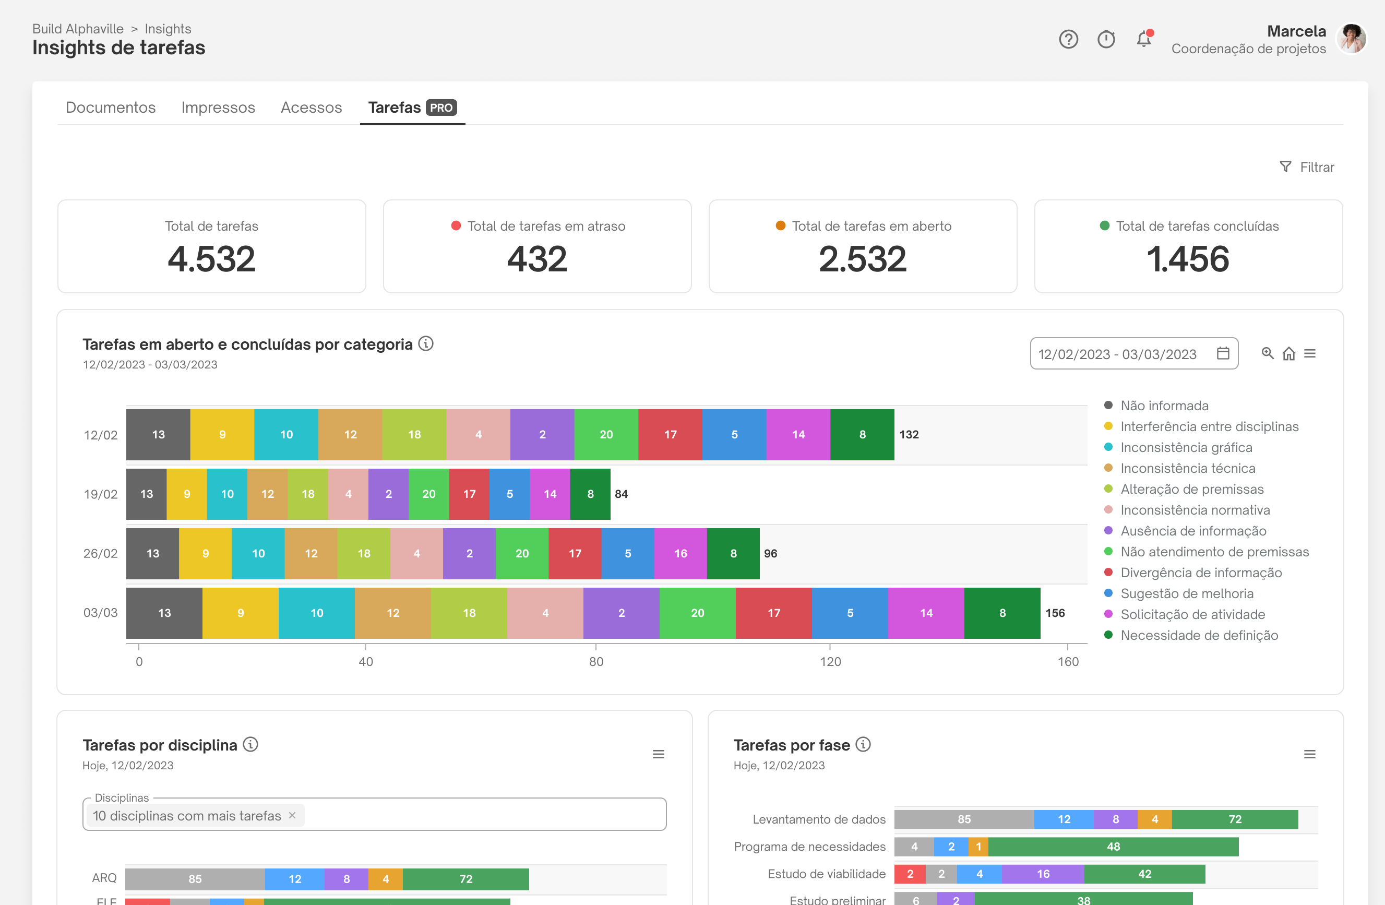Open the help question mark icon
1385x905 pixels.
pyautogui.click(x=1068, y=40)
